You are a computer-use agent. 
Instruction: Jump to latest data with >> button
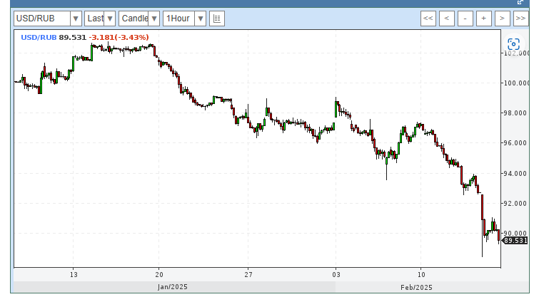tap(520, 19)
